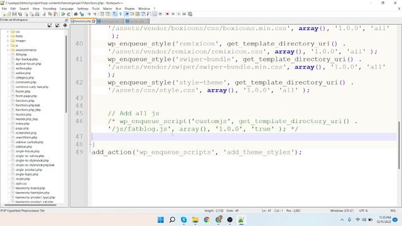Open the Search menu
The height and width of the screenshot is (226, 402).
coord(24,9)
